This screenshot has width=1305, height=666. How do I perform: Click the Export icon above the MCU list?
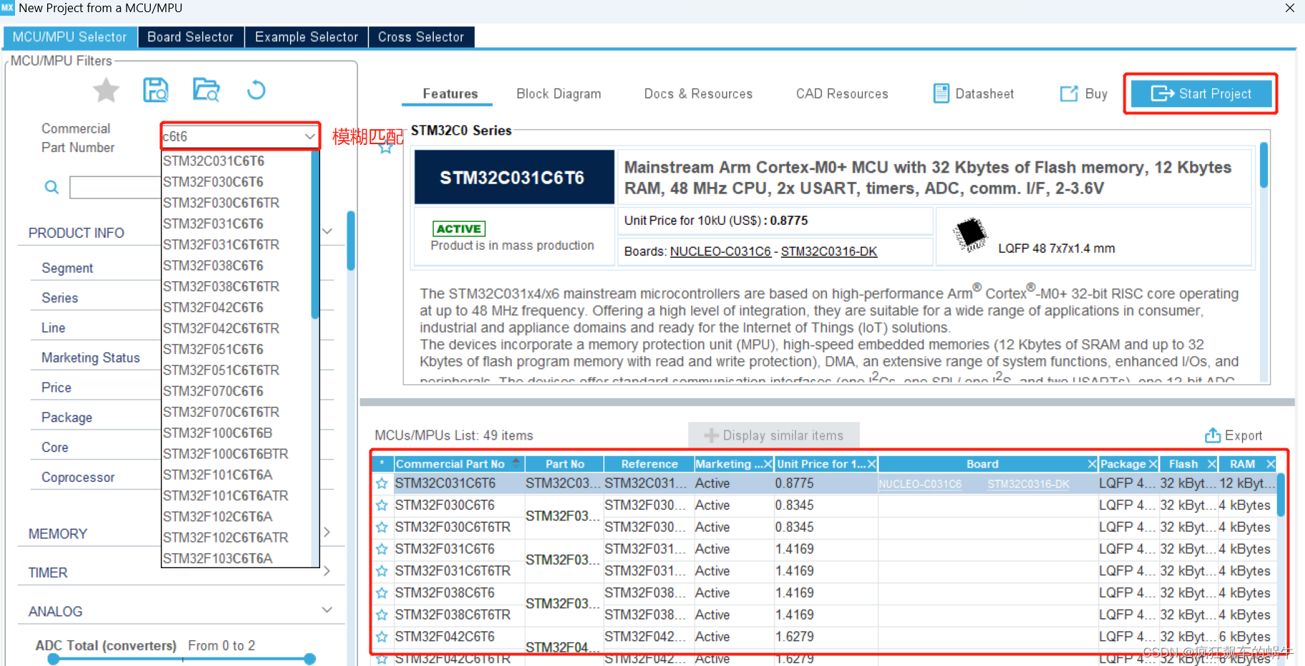tap(1213, 435)
